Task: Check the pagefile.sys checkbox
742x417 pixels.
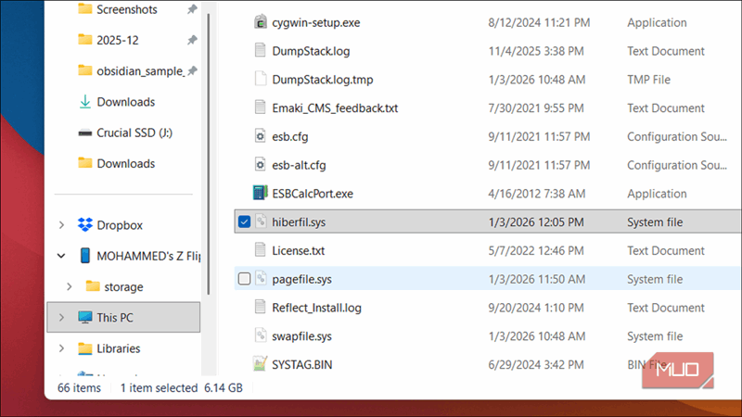Action: pos(244,279)
